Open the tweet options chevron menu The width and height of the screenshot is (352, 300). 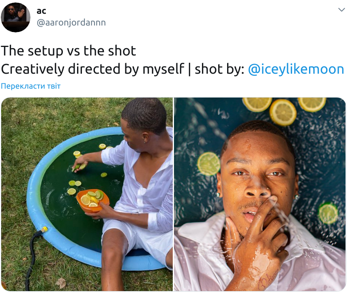[341, 9]
